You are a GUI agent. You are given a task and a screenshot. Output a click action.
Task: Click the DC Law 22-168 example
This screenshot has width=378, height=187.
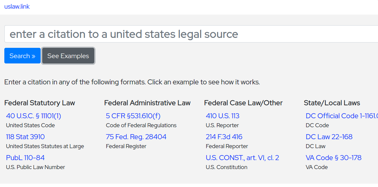click(x=329, y=137)
